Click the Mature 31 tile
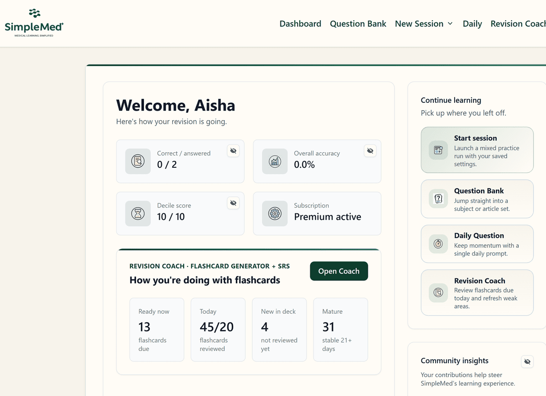546x396 pixels. 341,330
